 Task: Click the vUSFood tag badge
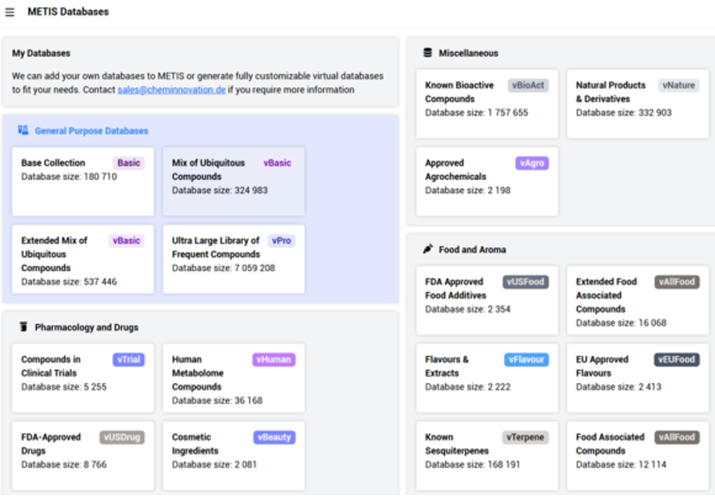525,282
